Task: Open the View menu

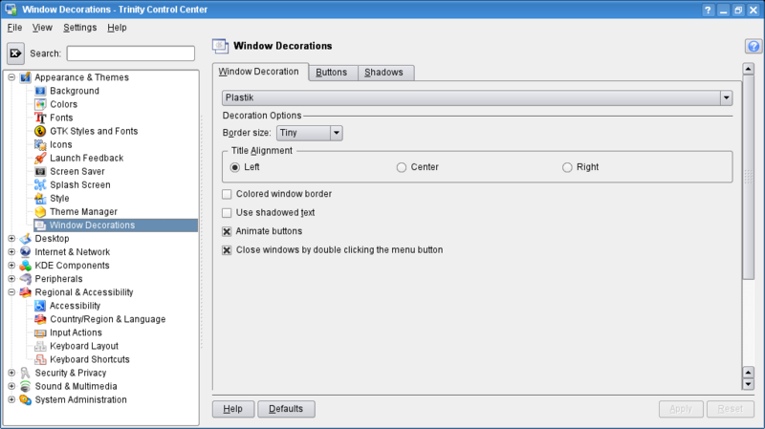Action: [42, 28]
